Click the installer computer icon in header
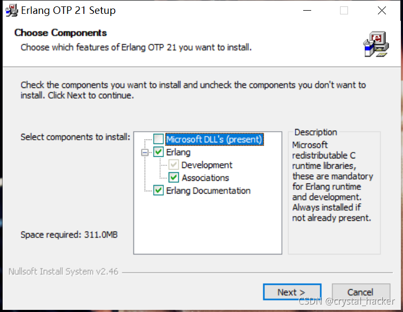 (x=376, y=44)
